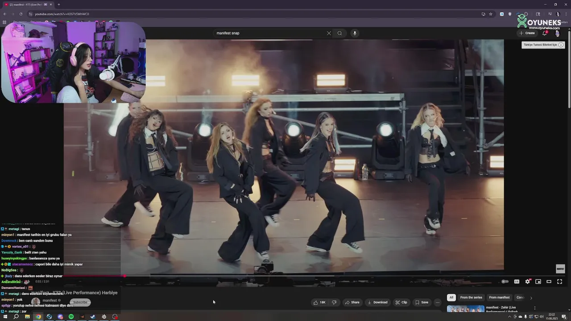Open video settings gear
Viewport: 571px width, 321px height.
527,281
